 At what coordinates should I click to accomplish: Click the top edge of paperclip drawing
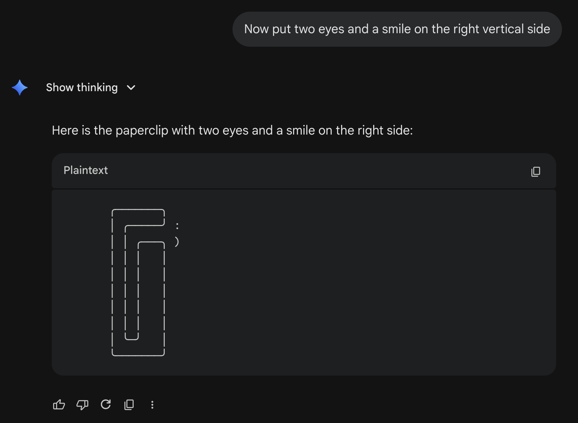pos(138,210)
